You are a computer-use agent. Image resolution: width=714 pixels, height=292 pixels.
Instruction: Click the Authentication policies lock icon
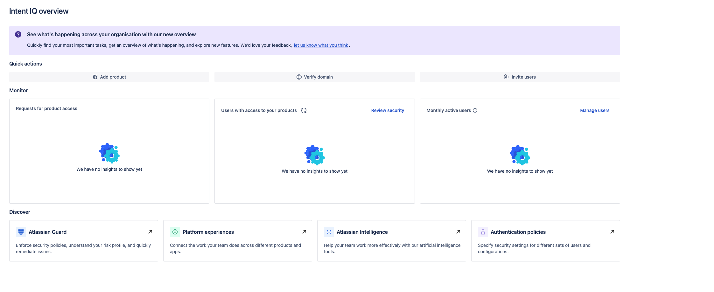click(483, 232)
